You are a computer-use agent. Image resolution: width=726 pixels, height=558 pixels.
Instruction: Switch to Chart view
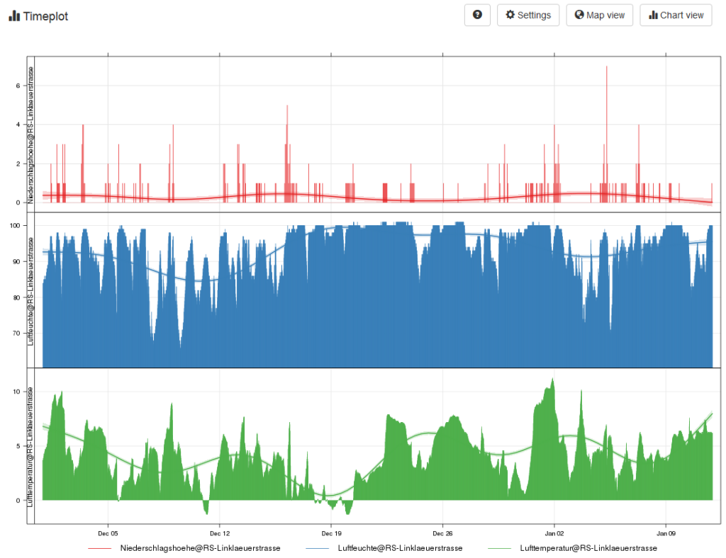coord(676,16)
